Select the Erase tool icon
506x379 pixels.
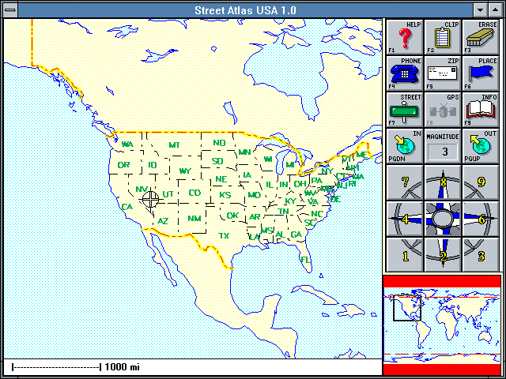coord(481,37)
